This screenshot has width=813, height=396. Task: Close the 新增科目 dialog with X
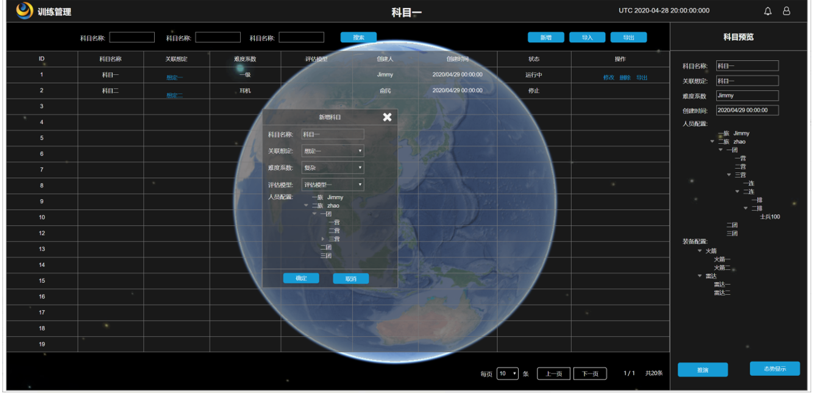tap(387, 117)
